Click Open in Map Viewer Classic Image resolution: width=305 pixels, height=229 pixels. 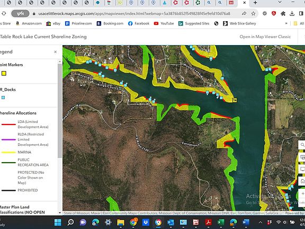tap(265, 37)
